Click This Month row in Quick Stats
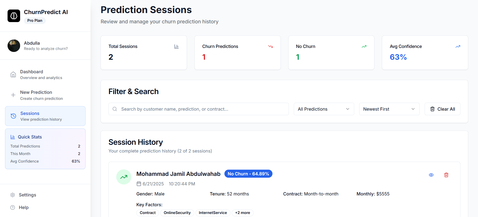This screenshot has height=217, width=478. pos(45,154)
